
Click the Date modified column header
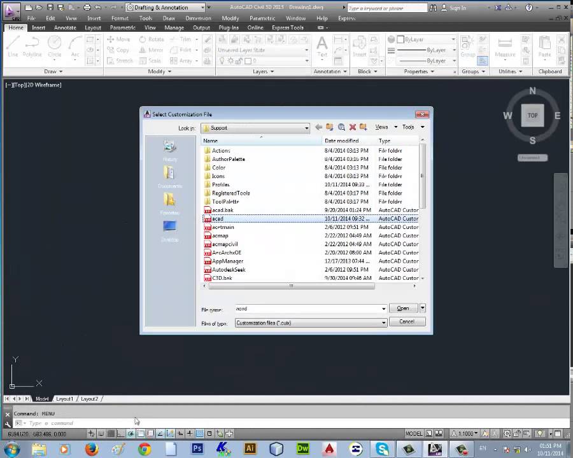coord(349,141)
